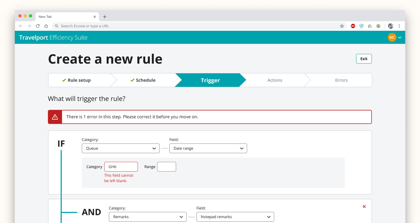Click the Exit button
The image size is (420, 223).
click(x=364, y=59)
